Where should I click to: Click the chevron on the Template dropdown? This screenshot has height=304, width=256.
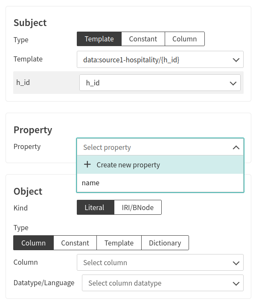pos(236,60)
